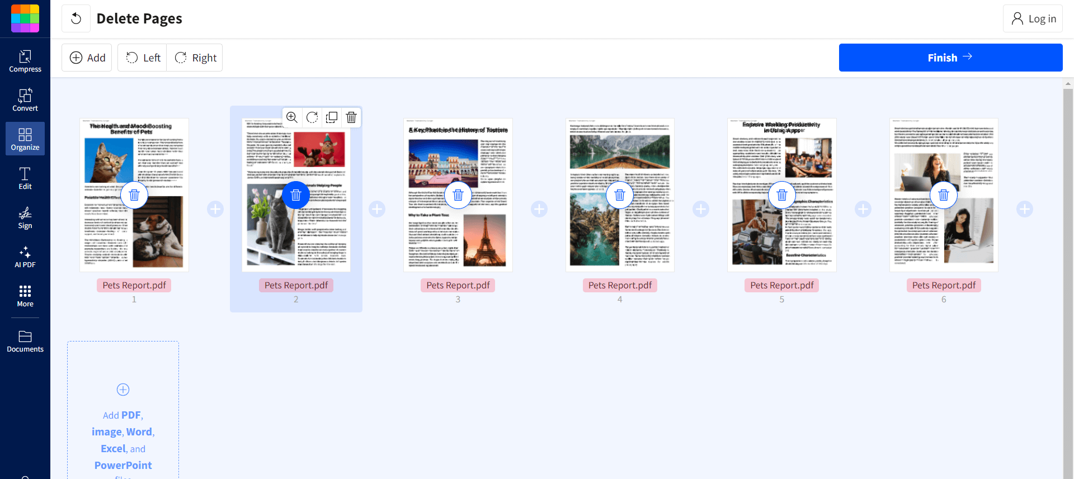Screen dimensions: 1074x479
Task: Click the back/undo arrow beside Delete Pages
Action: [x=76, y=18]
